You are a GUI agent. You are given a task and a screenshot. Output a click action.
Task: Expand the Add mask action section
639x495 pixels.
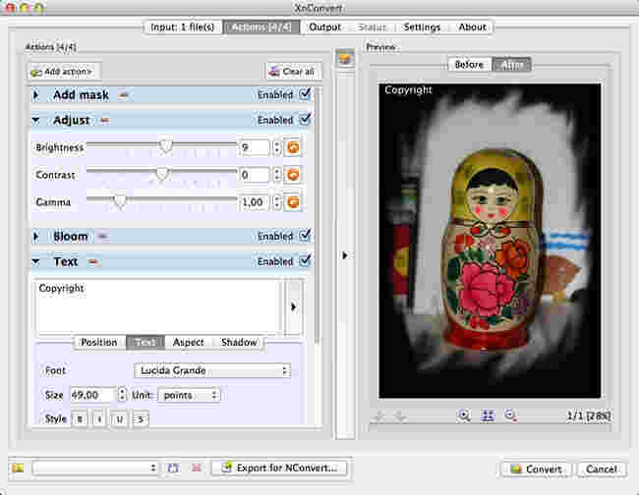click(x=36, y=95)
